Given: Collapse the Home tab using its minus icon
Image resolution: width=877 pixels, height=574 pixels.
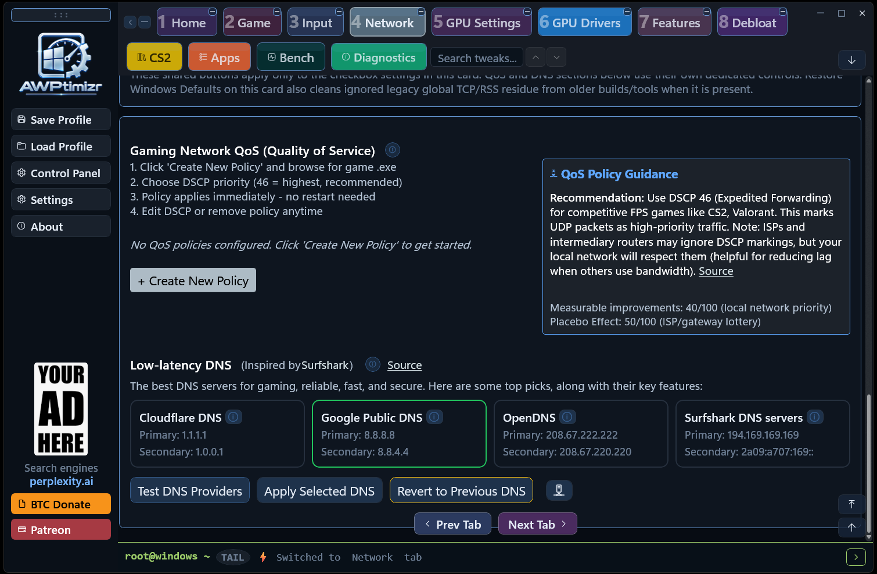Looking at the screenshot, I should [213, 12].
